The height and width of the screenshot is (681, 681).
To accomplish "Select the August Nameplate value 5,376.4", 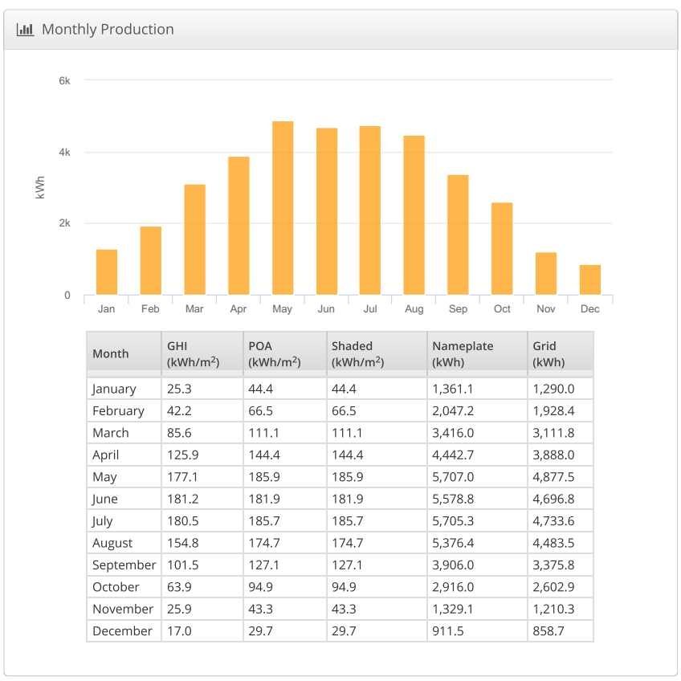I will [x=456, y=543].
